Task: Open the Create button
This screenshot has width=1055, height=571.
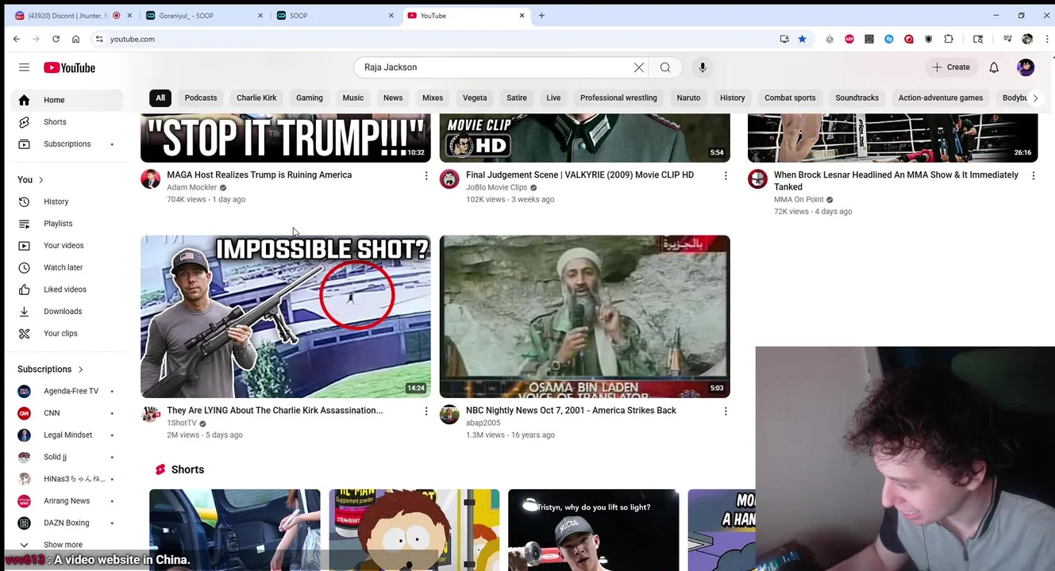Action: coord(951,67)
